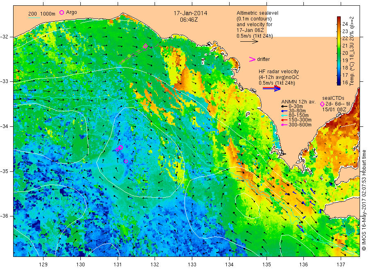
Task: Click the -34 latitude axis label
Action: 5,126
